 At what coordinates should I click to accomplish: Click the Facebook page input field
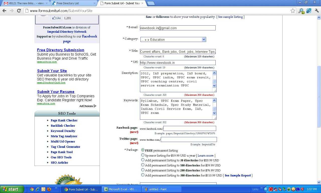190,128
